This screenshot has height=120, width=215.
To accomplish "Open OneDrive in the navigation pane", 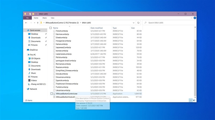I will [x=34, y=50].
